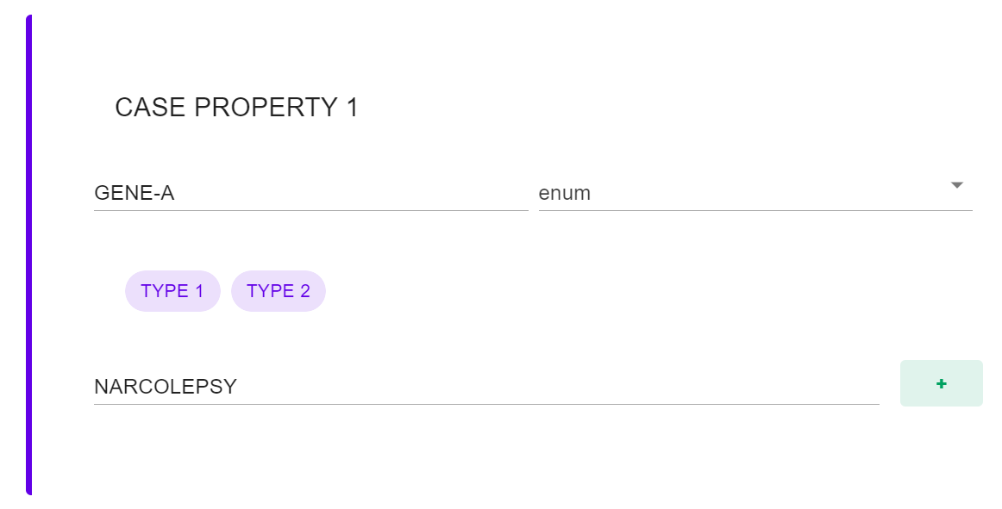Screen dimensions: 1002x509
Task: Click the TYPE 1 label text
Action: 172,291
